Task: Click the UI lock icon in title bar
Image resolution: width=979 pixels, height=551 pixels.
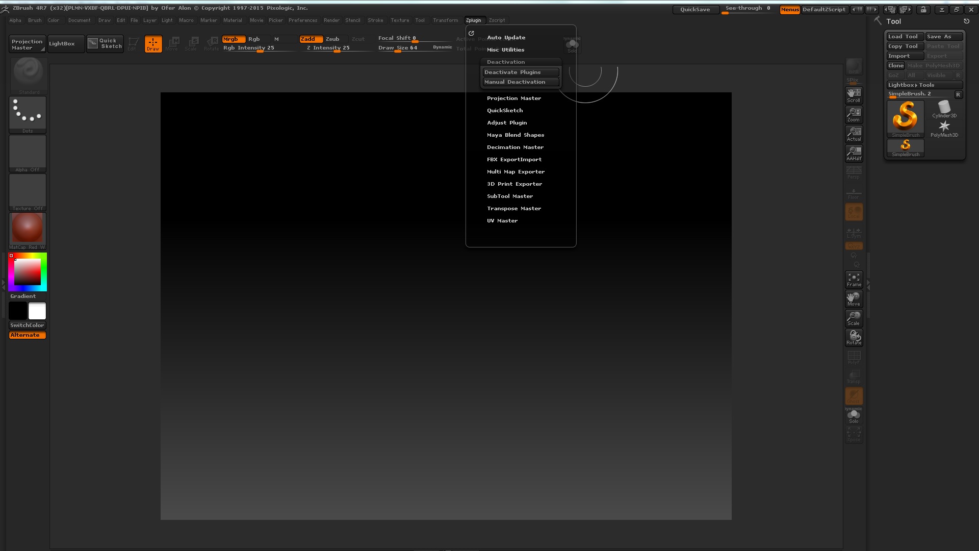Action: (923, 9)
